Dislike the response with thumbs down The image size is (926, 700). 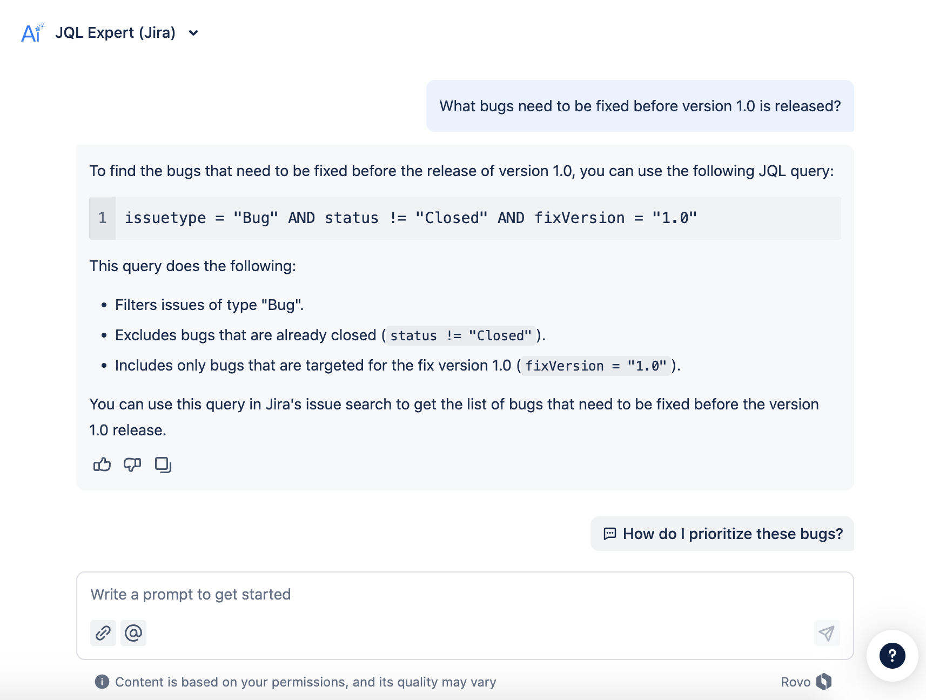132,465
